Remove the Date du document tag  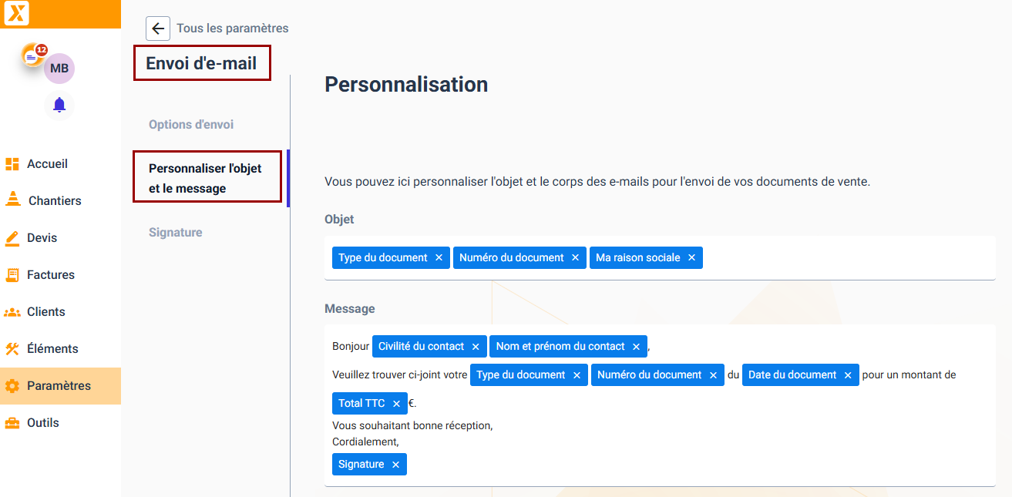(848, 375)
